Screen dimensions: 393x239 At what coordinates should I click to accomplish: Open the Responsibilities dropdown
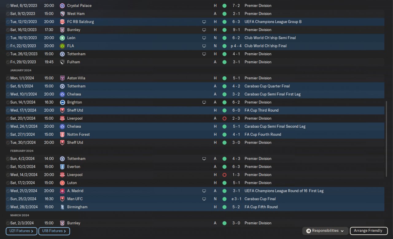[325, 231]
